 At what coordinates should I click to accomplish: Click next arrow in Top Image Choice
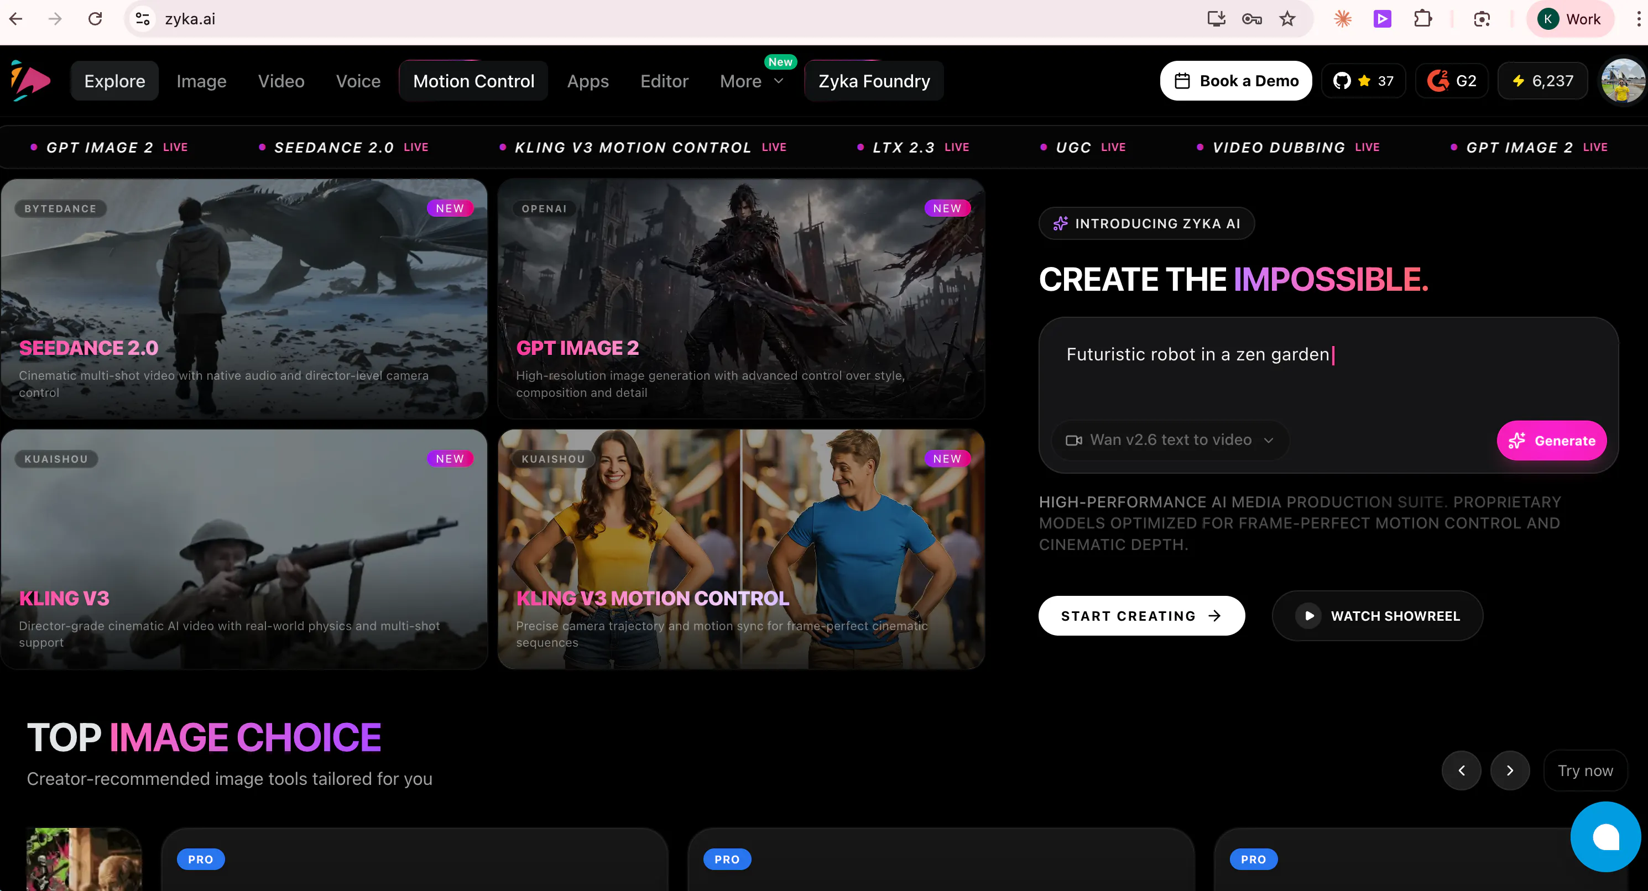coord(1510,771)
